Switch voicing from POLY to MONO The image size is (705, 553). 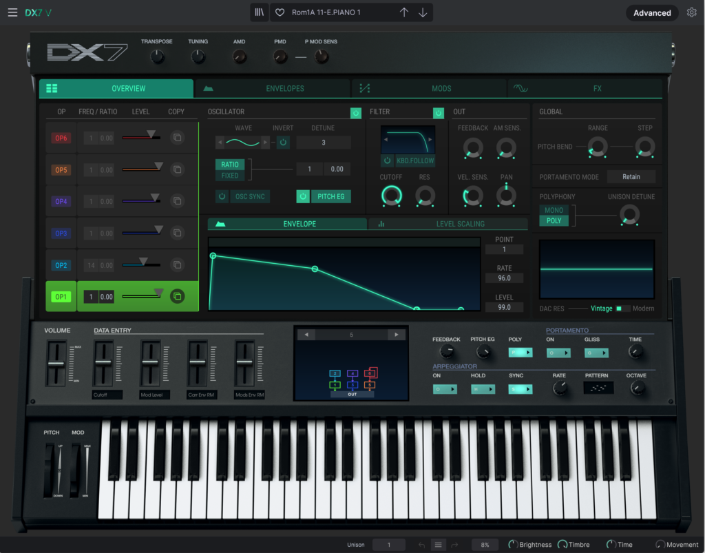554,210
